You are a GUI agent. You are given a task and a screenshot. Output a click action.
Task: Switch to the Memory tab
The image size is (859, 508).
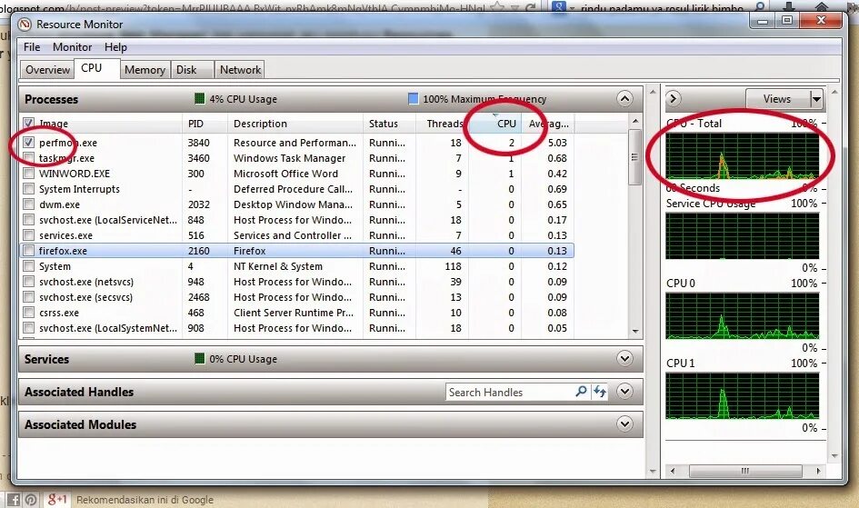pos(145,70)
